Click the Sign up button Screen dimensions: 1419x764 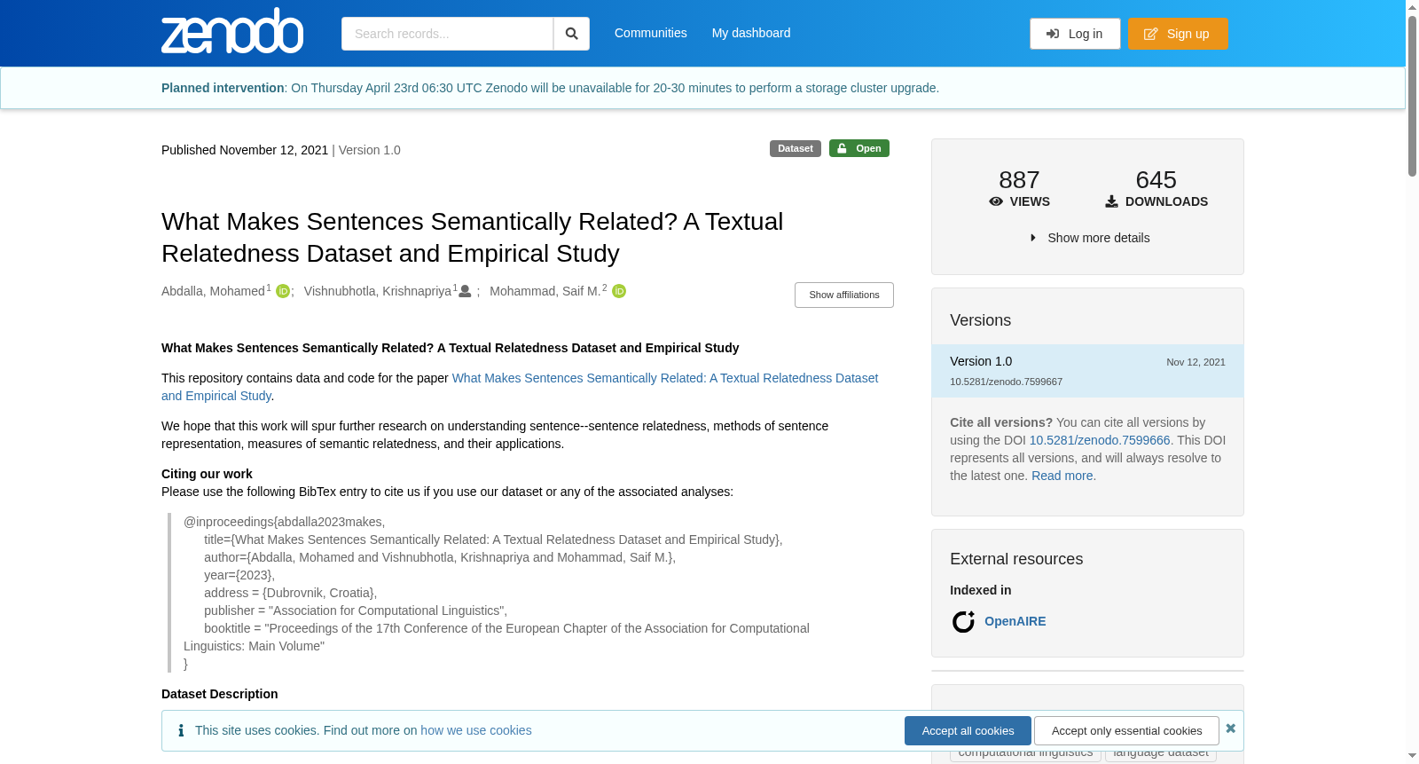tap(1178, 34)
